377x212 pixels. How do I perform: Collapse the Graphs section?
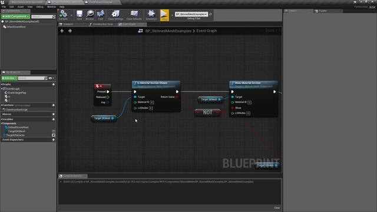pos(1,84)
